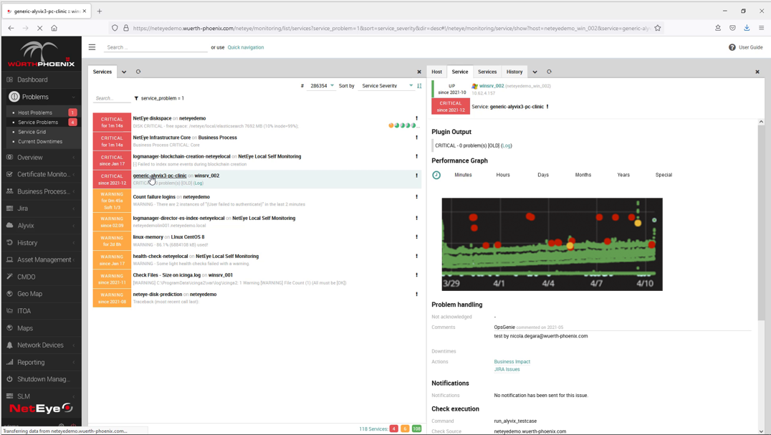Click the JIRA Issues action link
The width and height of the screenshot is (771, 435).
pyautogui.click(x=507, y=369)
